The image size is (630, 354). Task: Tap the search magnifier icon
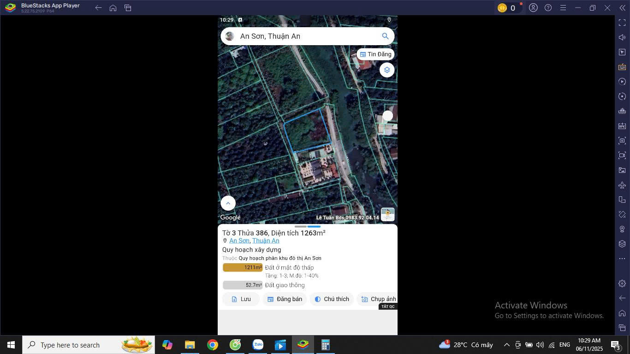385,36
